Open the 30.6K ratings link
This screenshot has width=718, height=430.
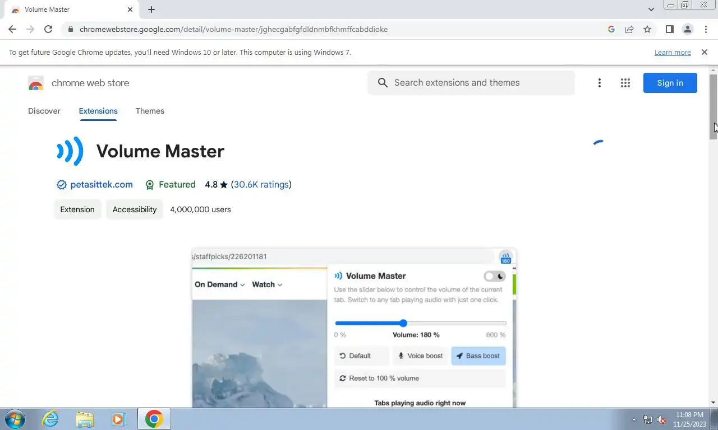(261, 185)
